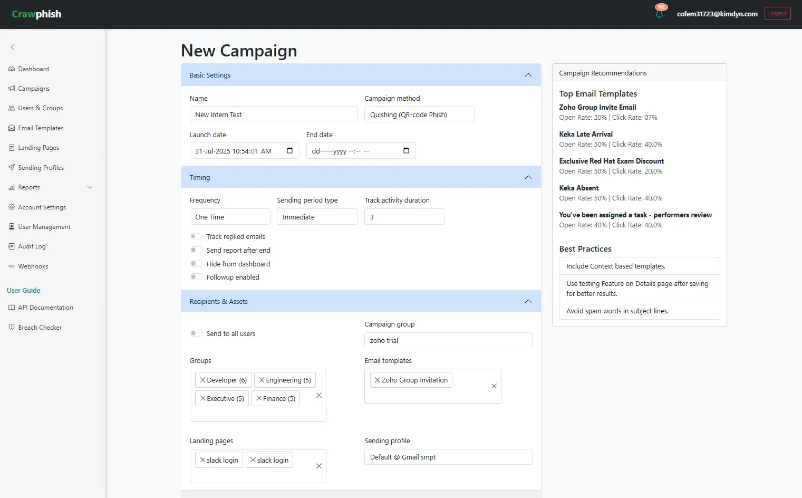This screenshot has height=498, width=802.
Task: Open the Launch date calendar picker
Action: (x=289, y=150)
